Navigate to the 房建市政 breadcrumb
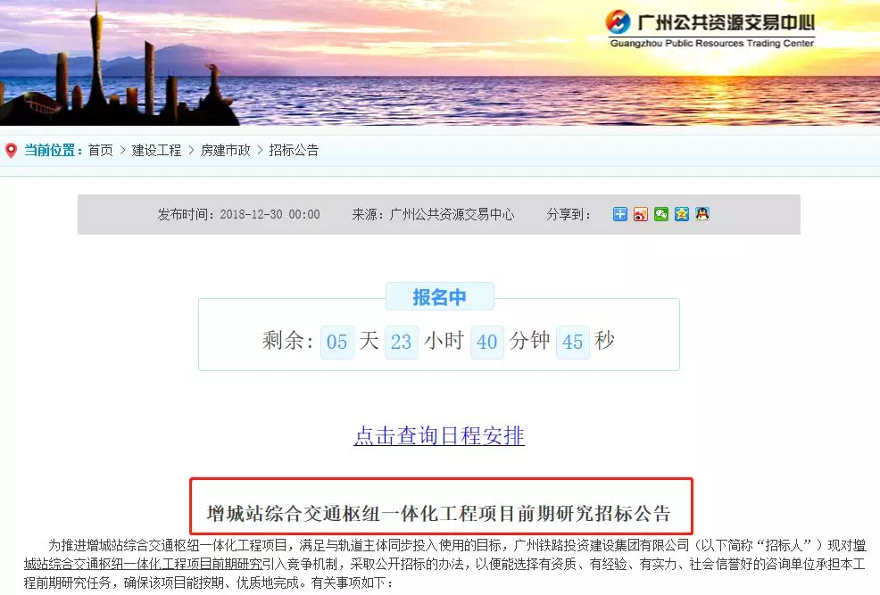Image resolution: width=880 pixels, height=595 pixels. pyautogui.click(x=225, y=150)
